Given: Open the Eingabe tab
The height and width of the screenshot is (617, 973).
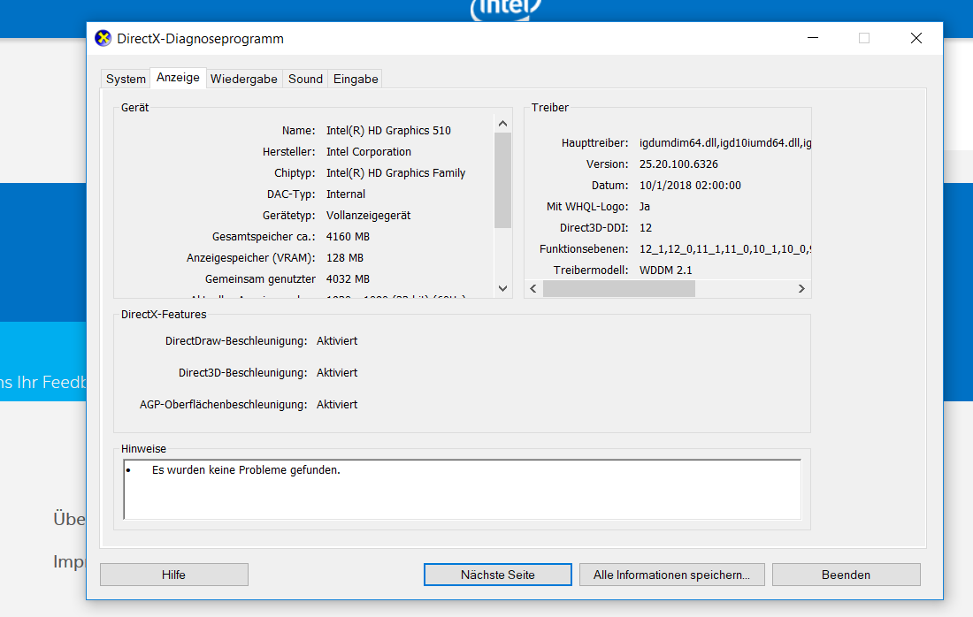Looking at the screenshot, I should pos(356,79).
